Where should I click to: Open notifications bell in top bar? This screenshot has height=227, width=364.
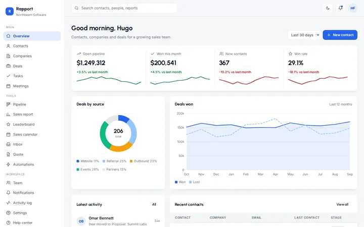point(340,8)
